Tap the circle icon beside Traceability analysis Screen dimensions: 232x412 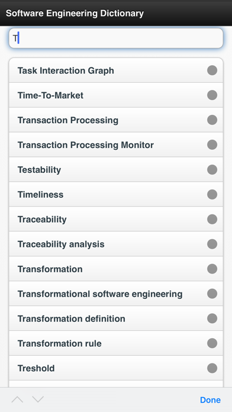[x=212, y=244]
